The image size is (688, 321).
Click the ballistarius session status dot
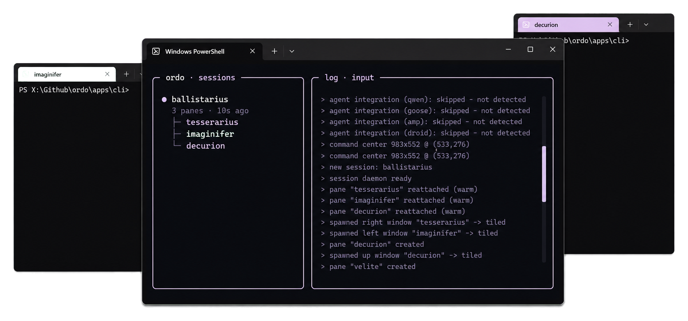click(164, 99)
